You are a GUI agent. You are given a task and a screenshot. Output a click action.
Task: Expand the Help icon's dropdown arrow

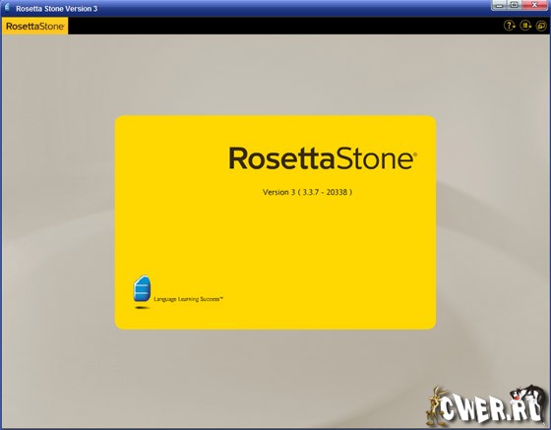pyautogui.click(x=514, y=27)
